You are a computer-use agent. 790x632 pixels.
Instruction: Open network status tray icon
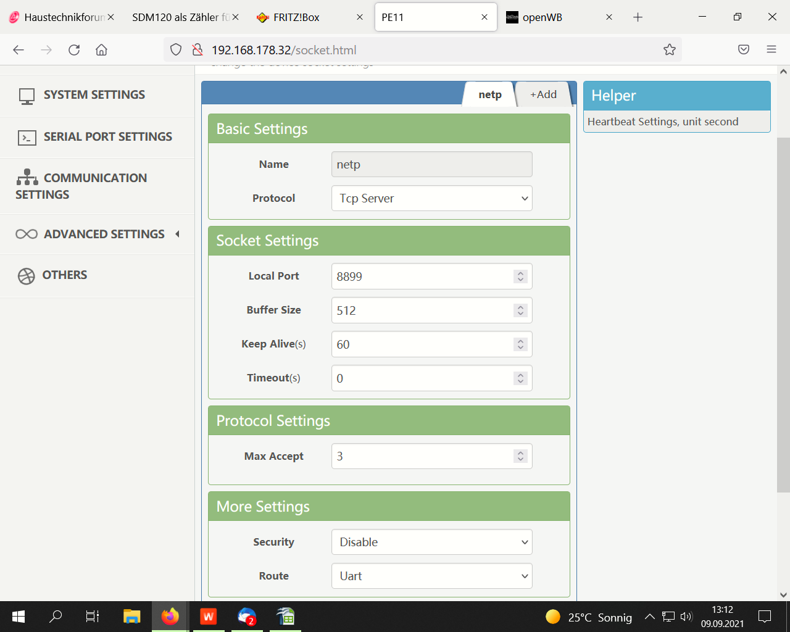pyautogui.click(x=668, y=617)
